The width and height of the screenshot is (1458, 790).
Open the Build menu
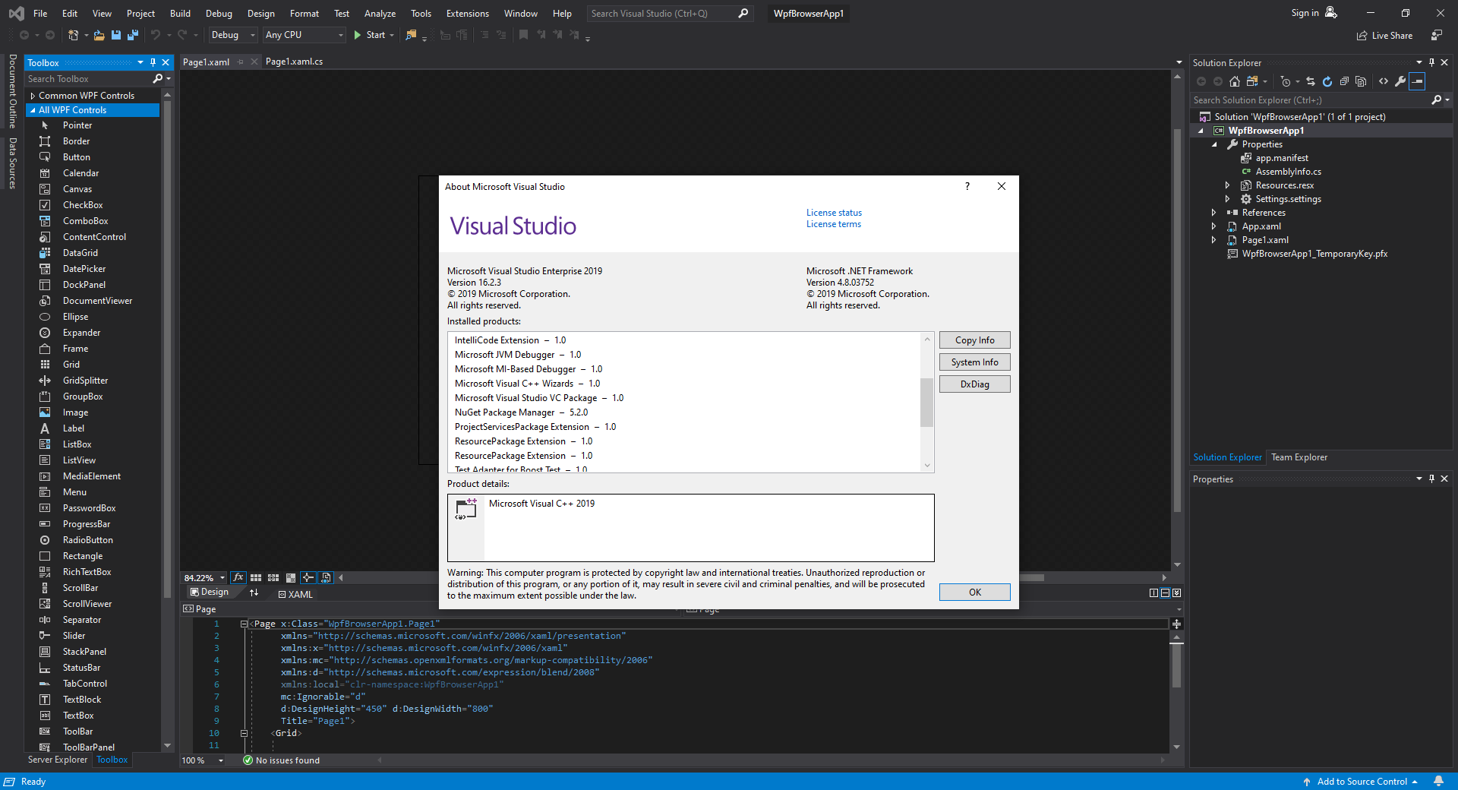180,14
